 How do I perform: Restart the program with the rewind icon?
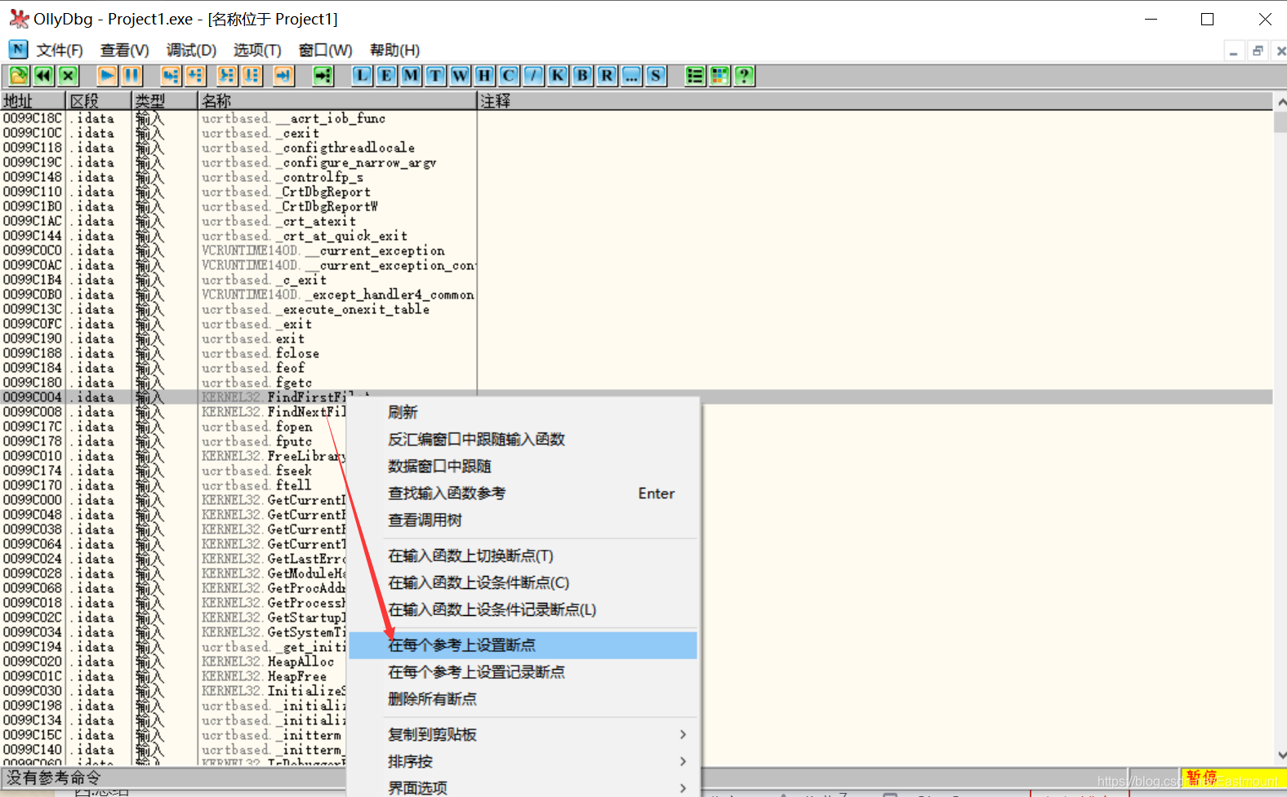click(43, 76)
